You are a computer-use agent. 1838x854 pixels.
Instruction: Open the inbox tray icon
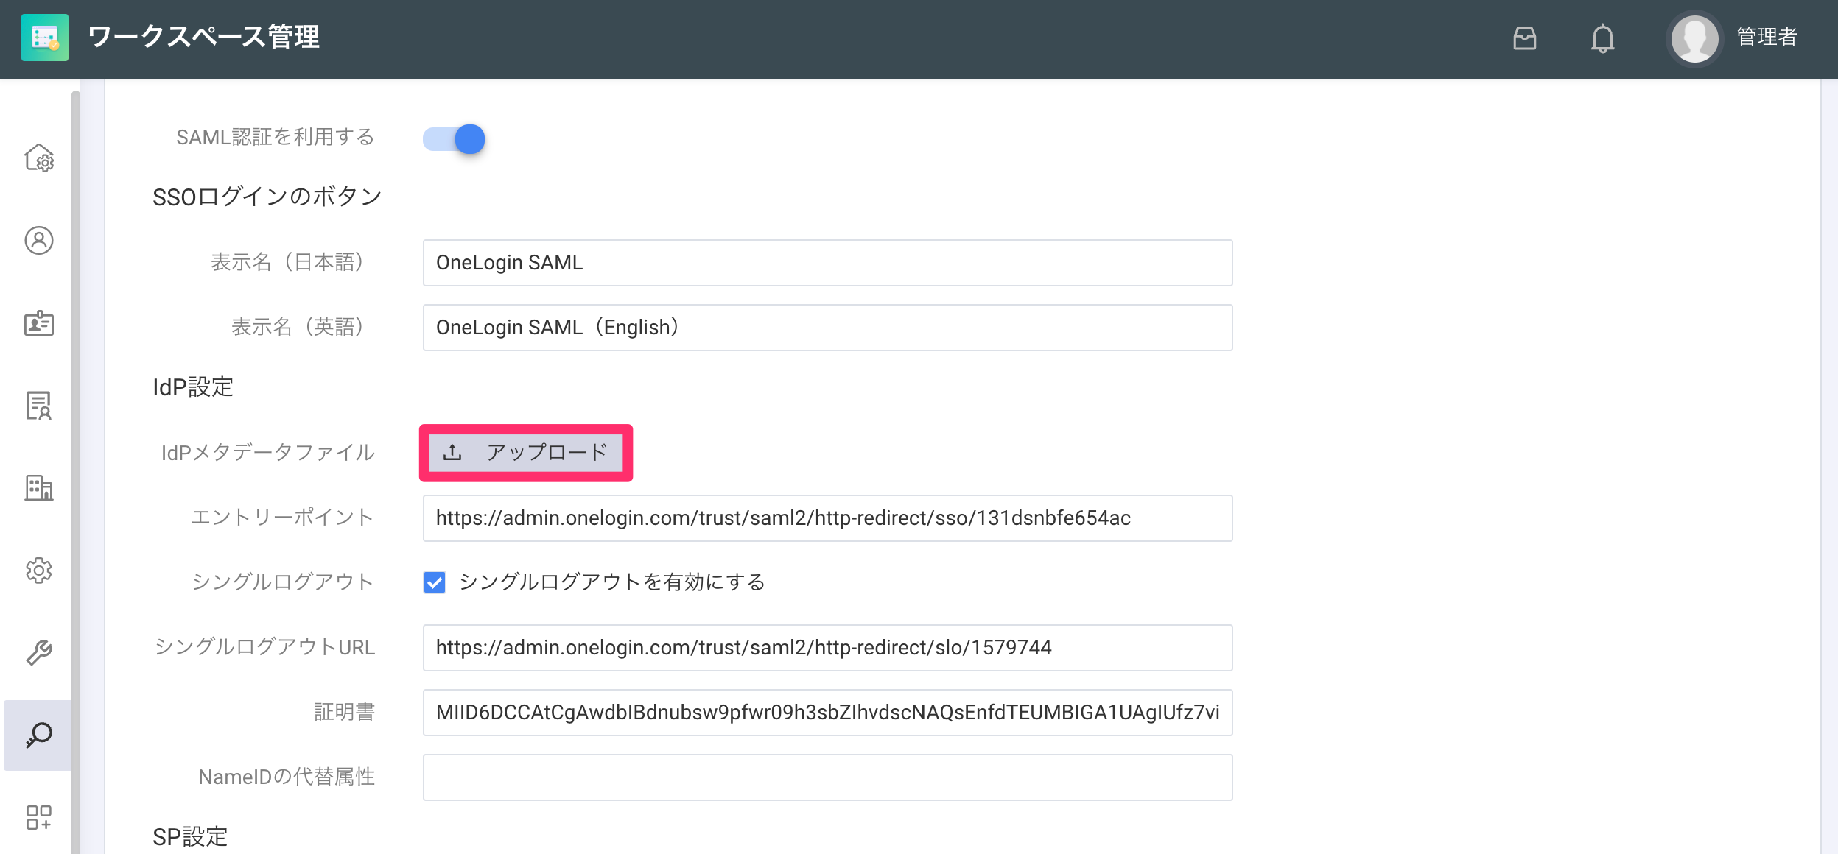[1524, 38]
